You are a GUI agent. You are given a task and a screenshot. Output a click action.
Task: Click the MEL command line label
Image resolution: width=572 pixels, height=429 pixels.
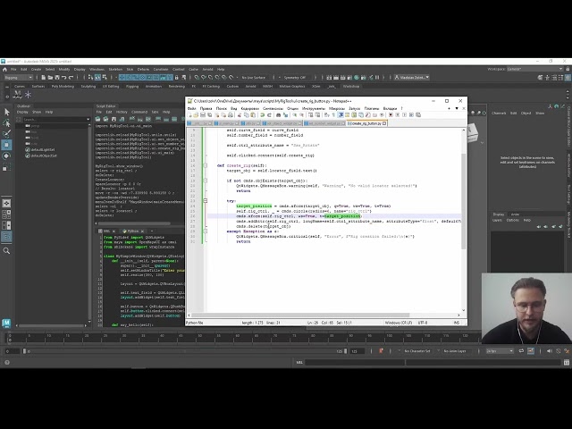tap(299, 362)
